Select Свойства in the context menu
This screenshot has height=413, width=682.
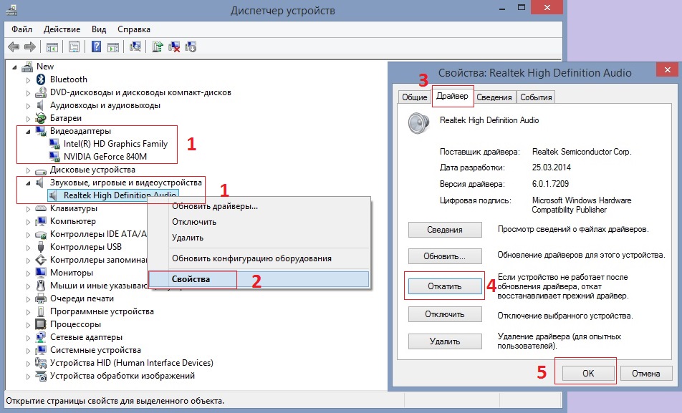coord(259,279)
